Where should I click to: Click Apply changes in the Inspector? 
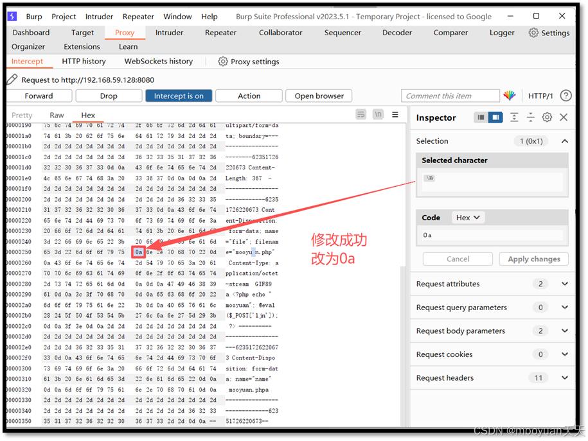click(x=533, y=259)
